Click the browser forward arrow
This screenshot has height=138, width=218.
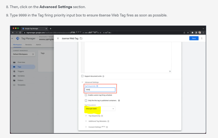coord(16,33)
